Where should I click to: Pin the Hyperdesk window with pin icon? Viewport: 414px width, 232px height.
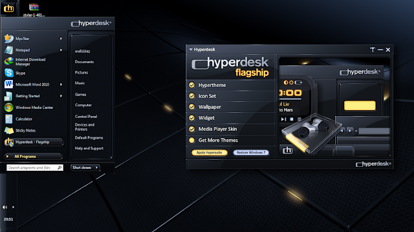pos(373,50)
